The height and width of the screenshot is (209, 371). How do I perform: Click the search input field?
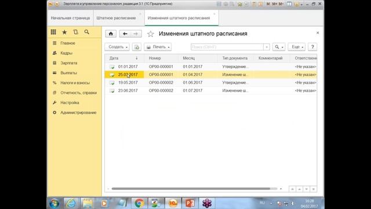(x=227, y=47)
